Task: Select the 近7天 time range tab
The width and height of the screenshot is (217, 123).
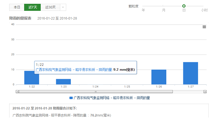Action: coord(32,7)
